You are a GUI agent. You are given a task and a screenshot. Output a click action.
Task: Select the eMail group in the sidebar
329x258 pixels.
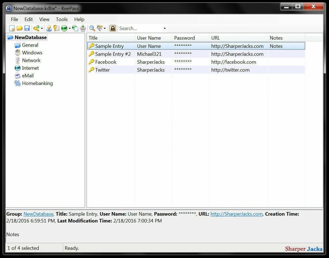click(x=28, y=75)
